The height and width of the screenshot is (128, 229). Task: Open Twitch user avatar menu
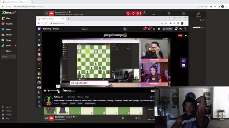pos(185,29)
